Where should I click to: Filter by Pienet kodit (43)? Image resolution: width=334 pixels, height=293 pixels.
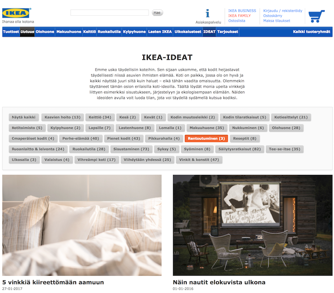pyautogui.click(x=124, y=138)
